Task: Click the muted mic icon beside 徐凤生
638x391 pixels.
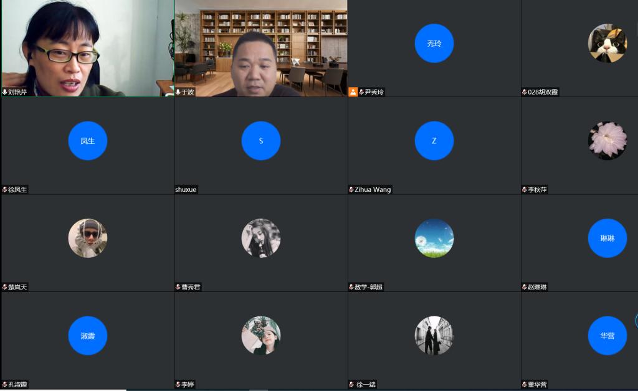Action: (5, 190)
